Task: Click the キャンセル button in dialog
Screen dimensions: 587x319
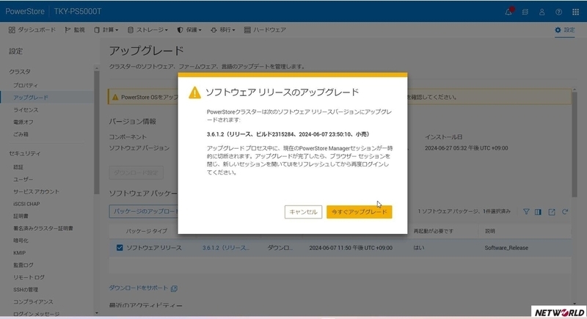Action: [x=303, y=212]
